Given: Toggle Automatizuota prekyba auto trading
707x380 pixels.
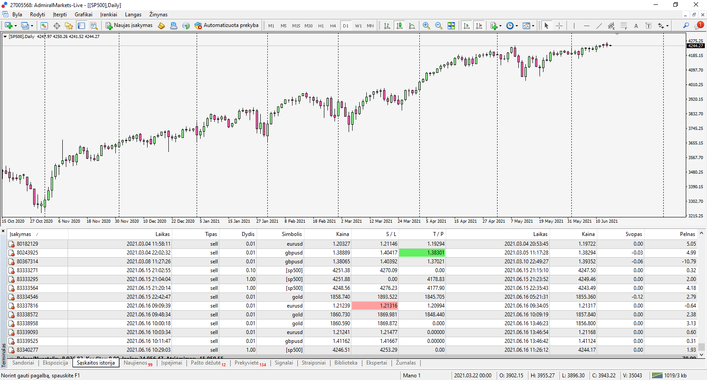Looking at the screenshot, I should pyautogui.click(x=226, y=26).
